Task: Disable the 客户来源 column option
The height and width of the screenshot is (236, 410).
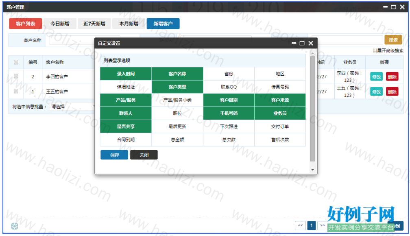Action: (x=280, y=100)
